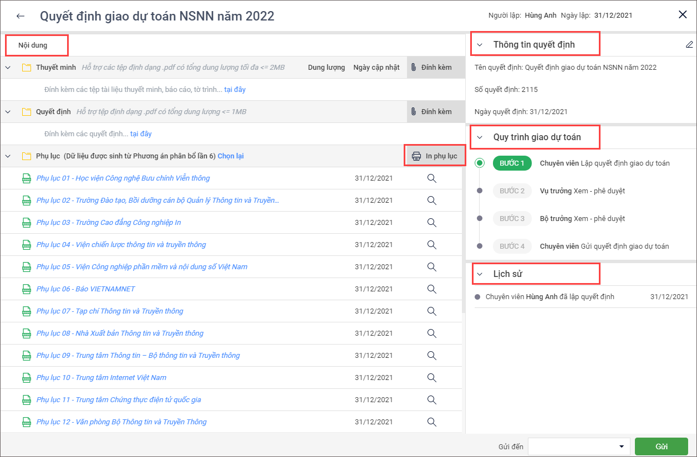Click the back arrow beside the title
697x457 pixels.
point(21,16)
